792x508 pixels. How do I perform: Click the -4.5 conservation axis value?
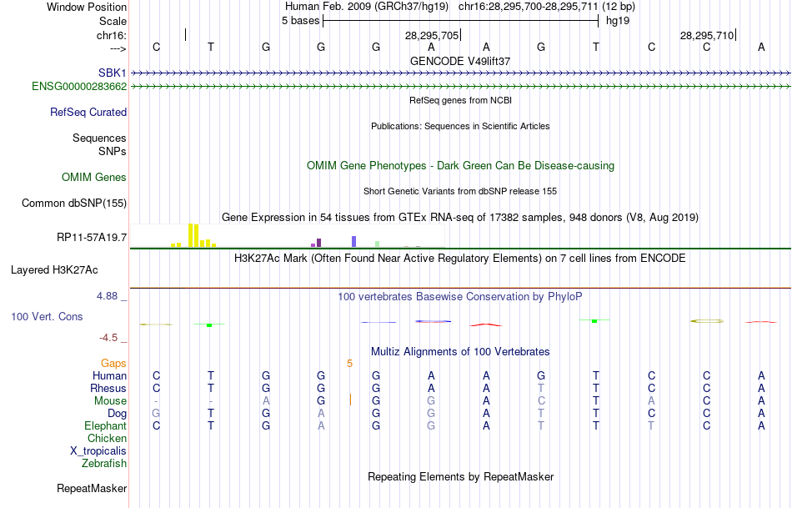(x=108, y=338)
